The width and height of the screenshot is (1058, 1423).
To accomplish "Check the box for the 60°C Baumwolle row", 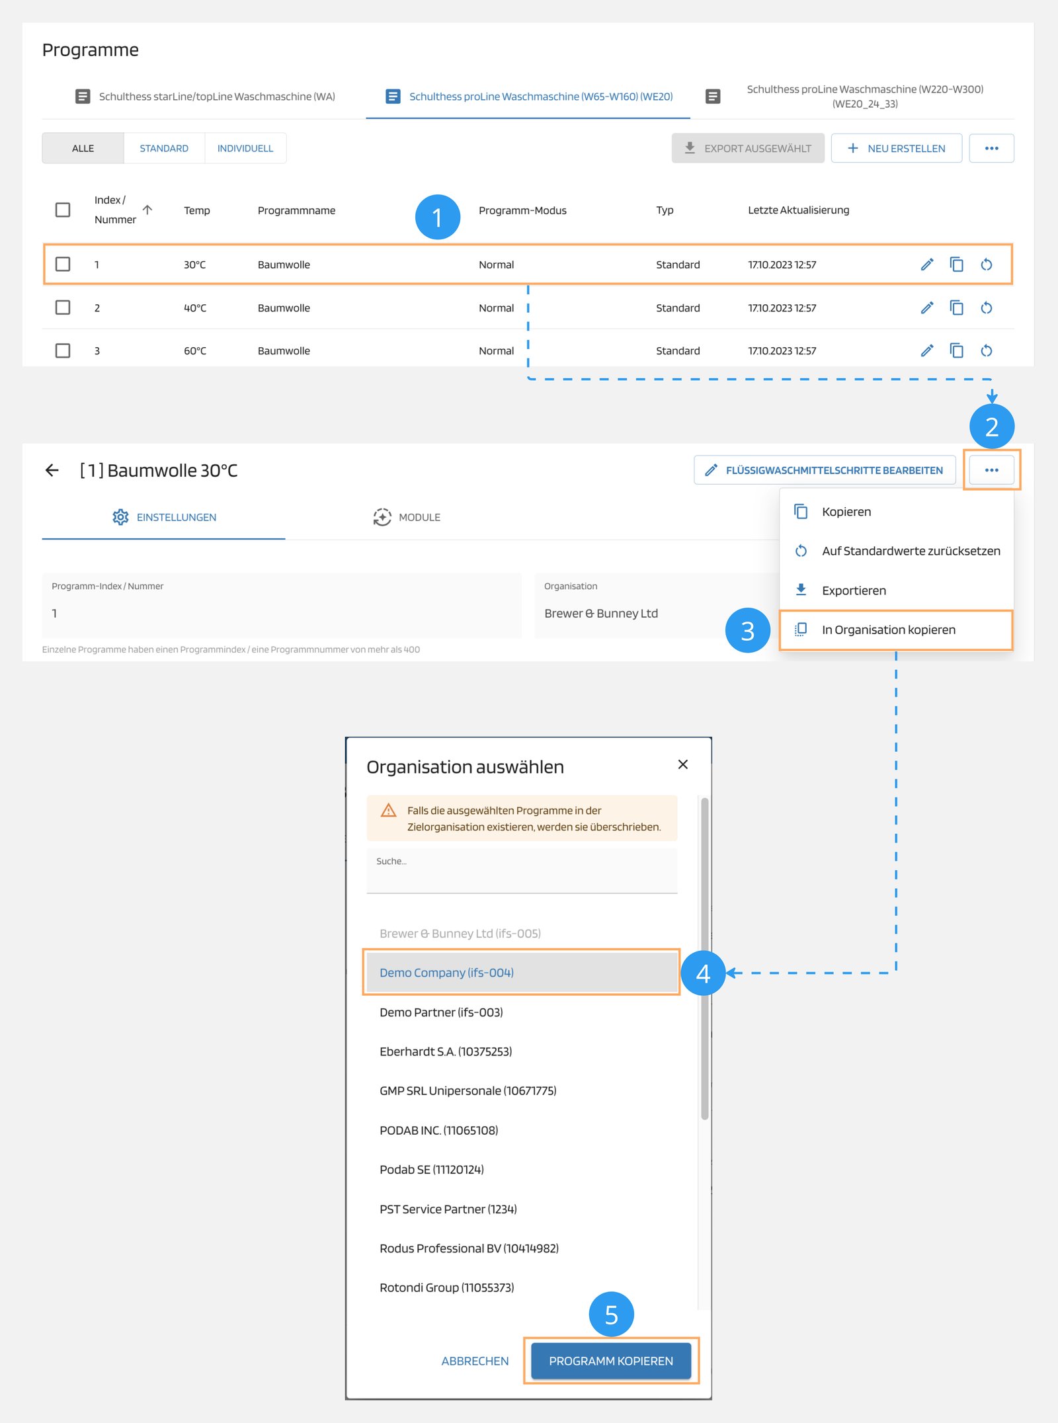I will (63, 350).
